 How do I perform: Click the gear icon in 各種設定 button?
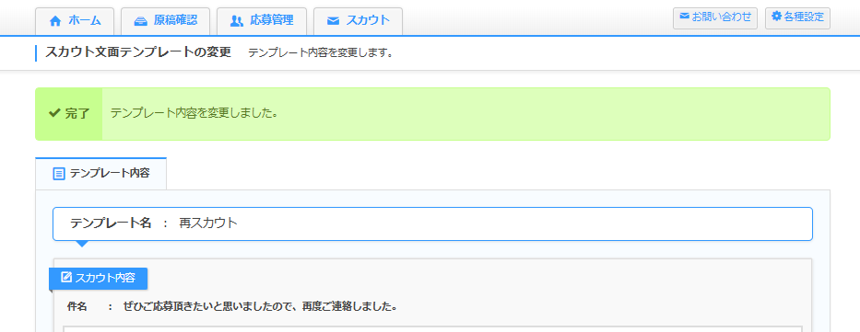click(x=776, y=16)
